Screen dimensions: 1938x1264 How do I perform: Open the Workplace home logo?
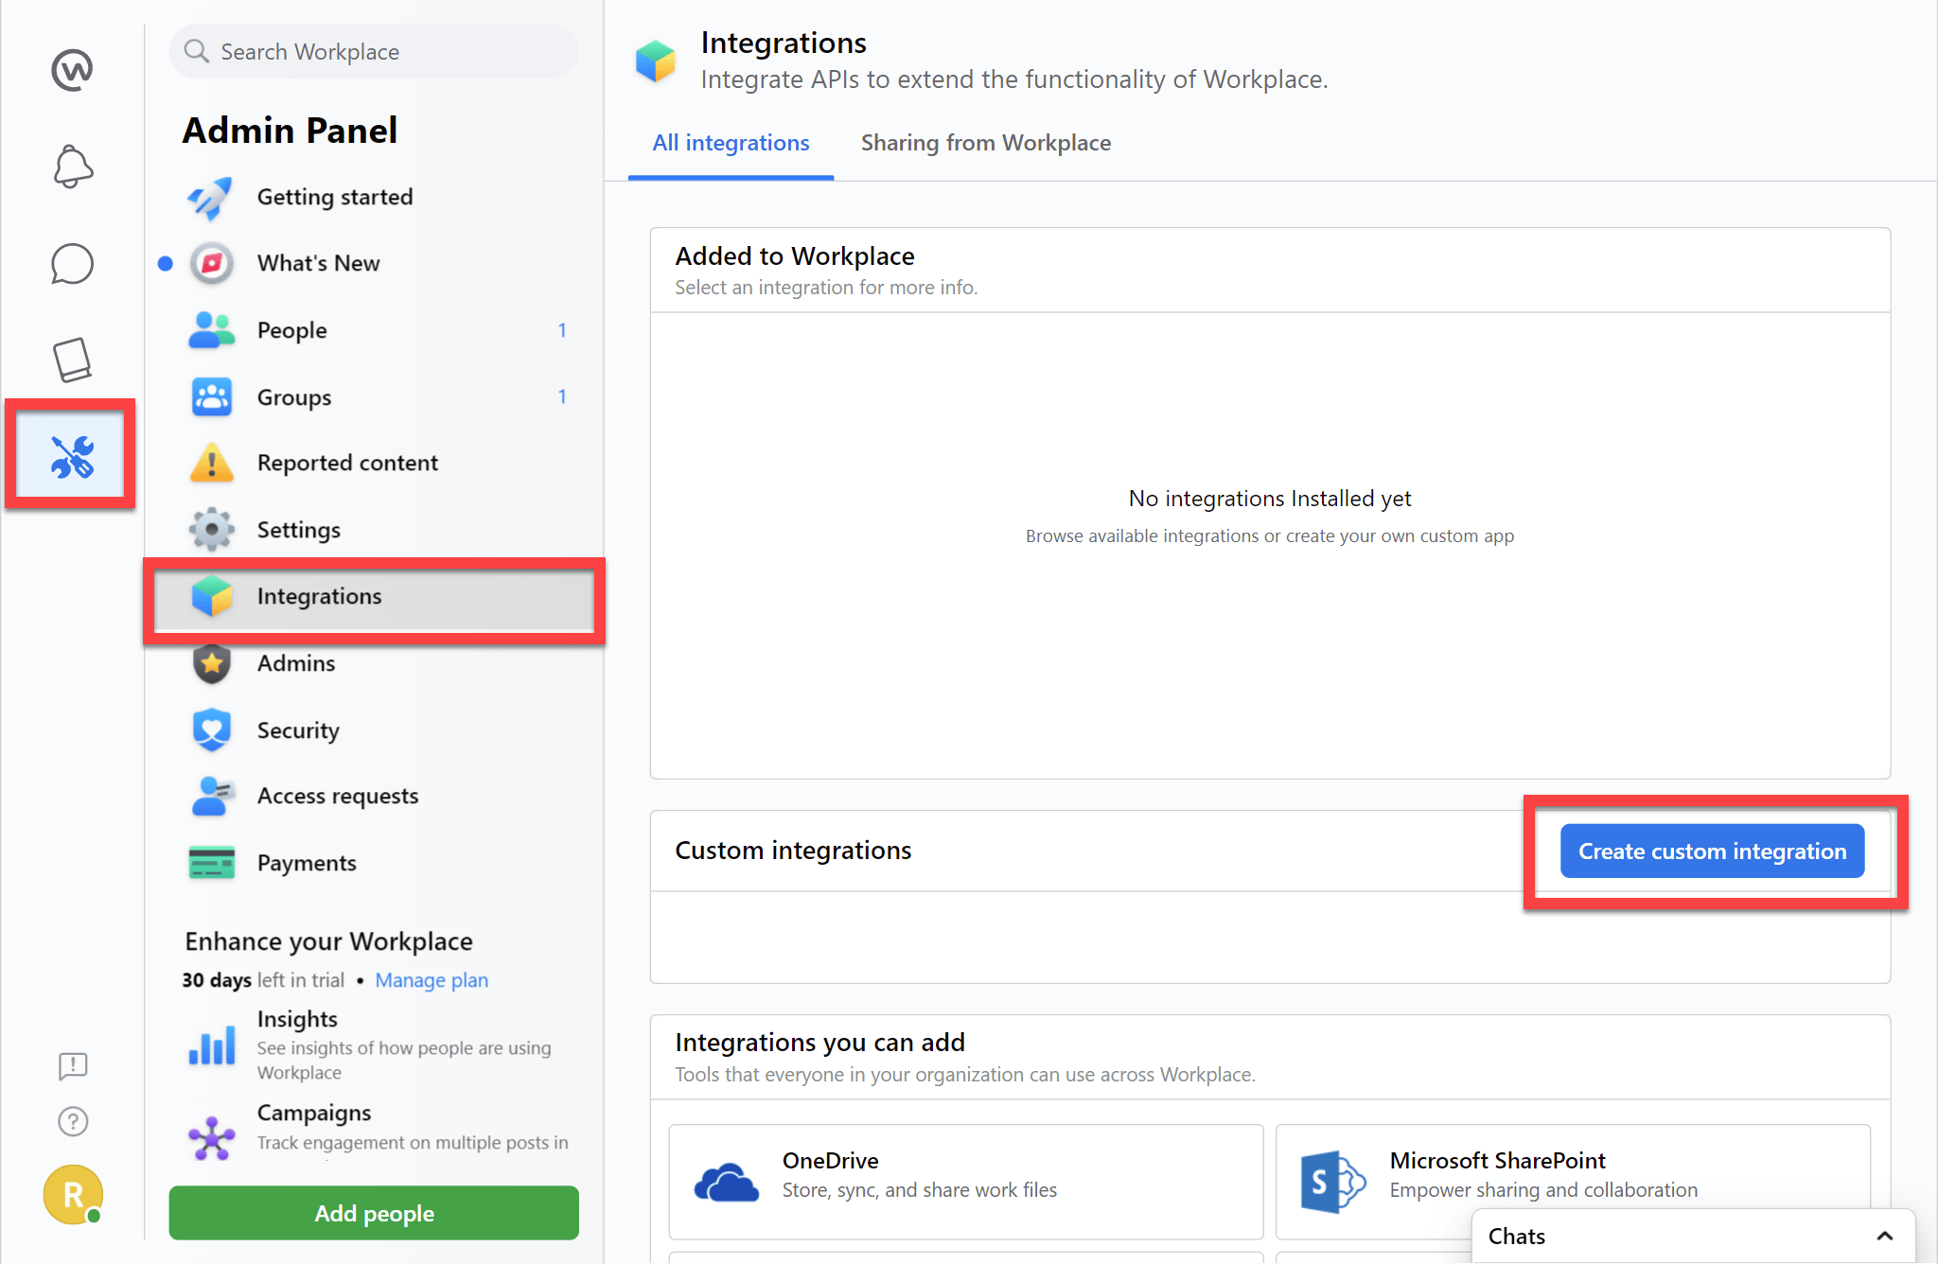(72, 70)
